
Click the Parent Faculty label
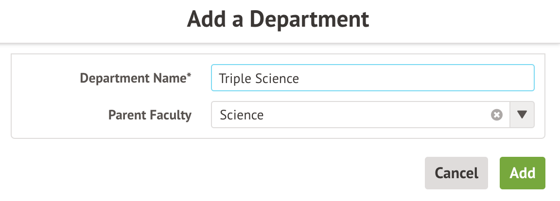pos(150,115)
